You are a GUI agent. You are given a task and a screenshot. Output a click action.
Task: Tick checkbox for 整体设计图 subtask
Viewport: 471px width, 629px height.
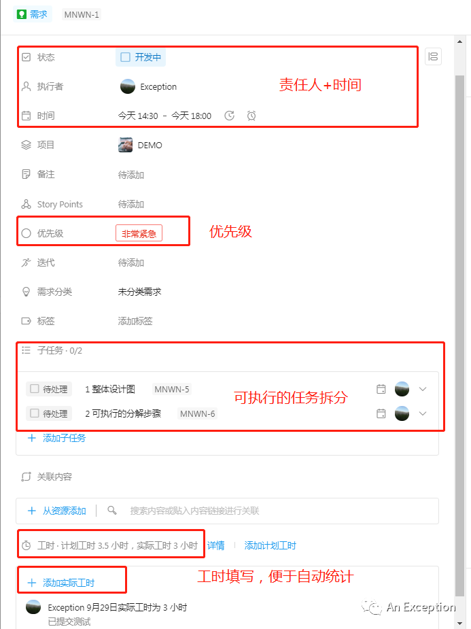point(35,389)
